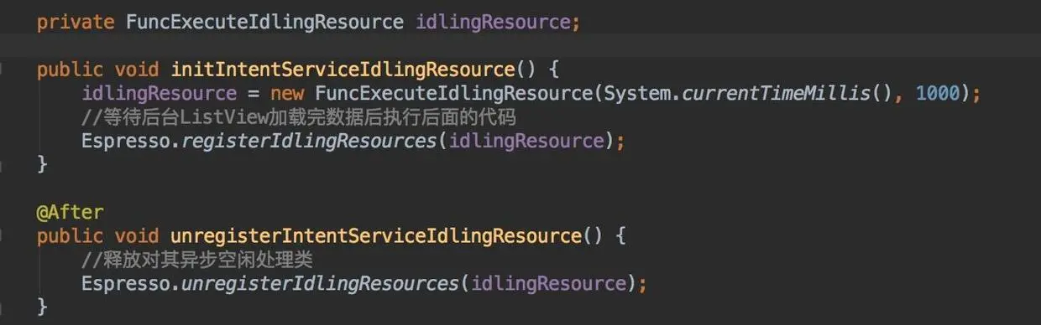Viewport: 1041px width, 325px height.
Task: Click the numeric literal 1000
Action: tap(938, 93)
